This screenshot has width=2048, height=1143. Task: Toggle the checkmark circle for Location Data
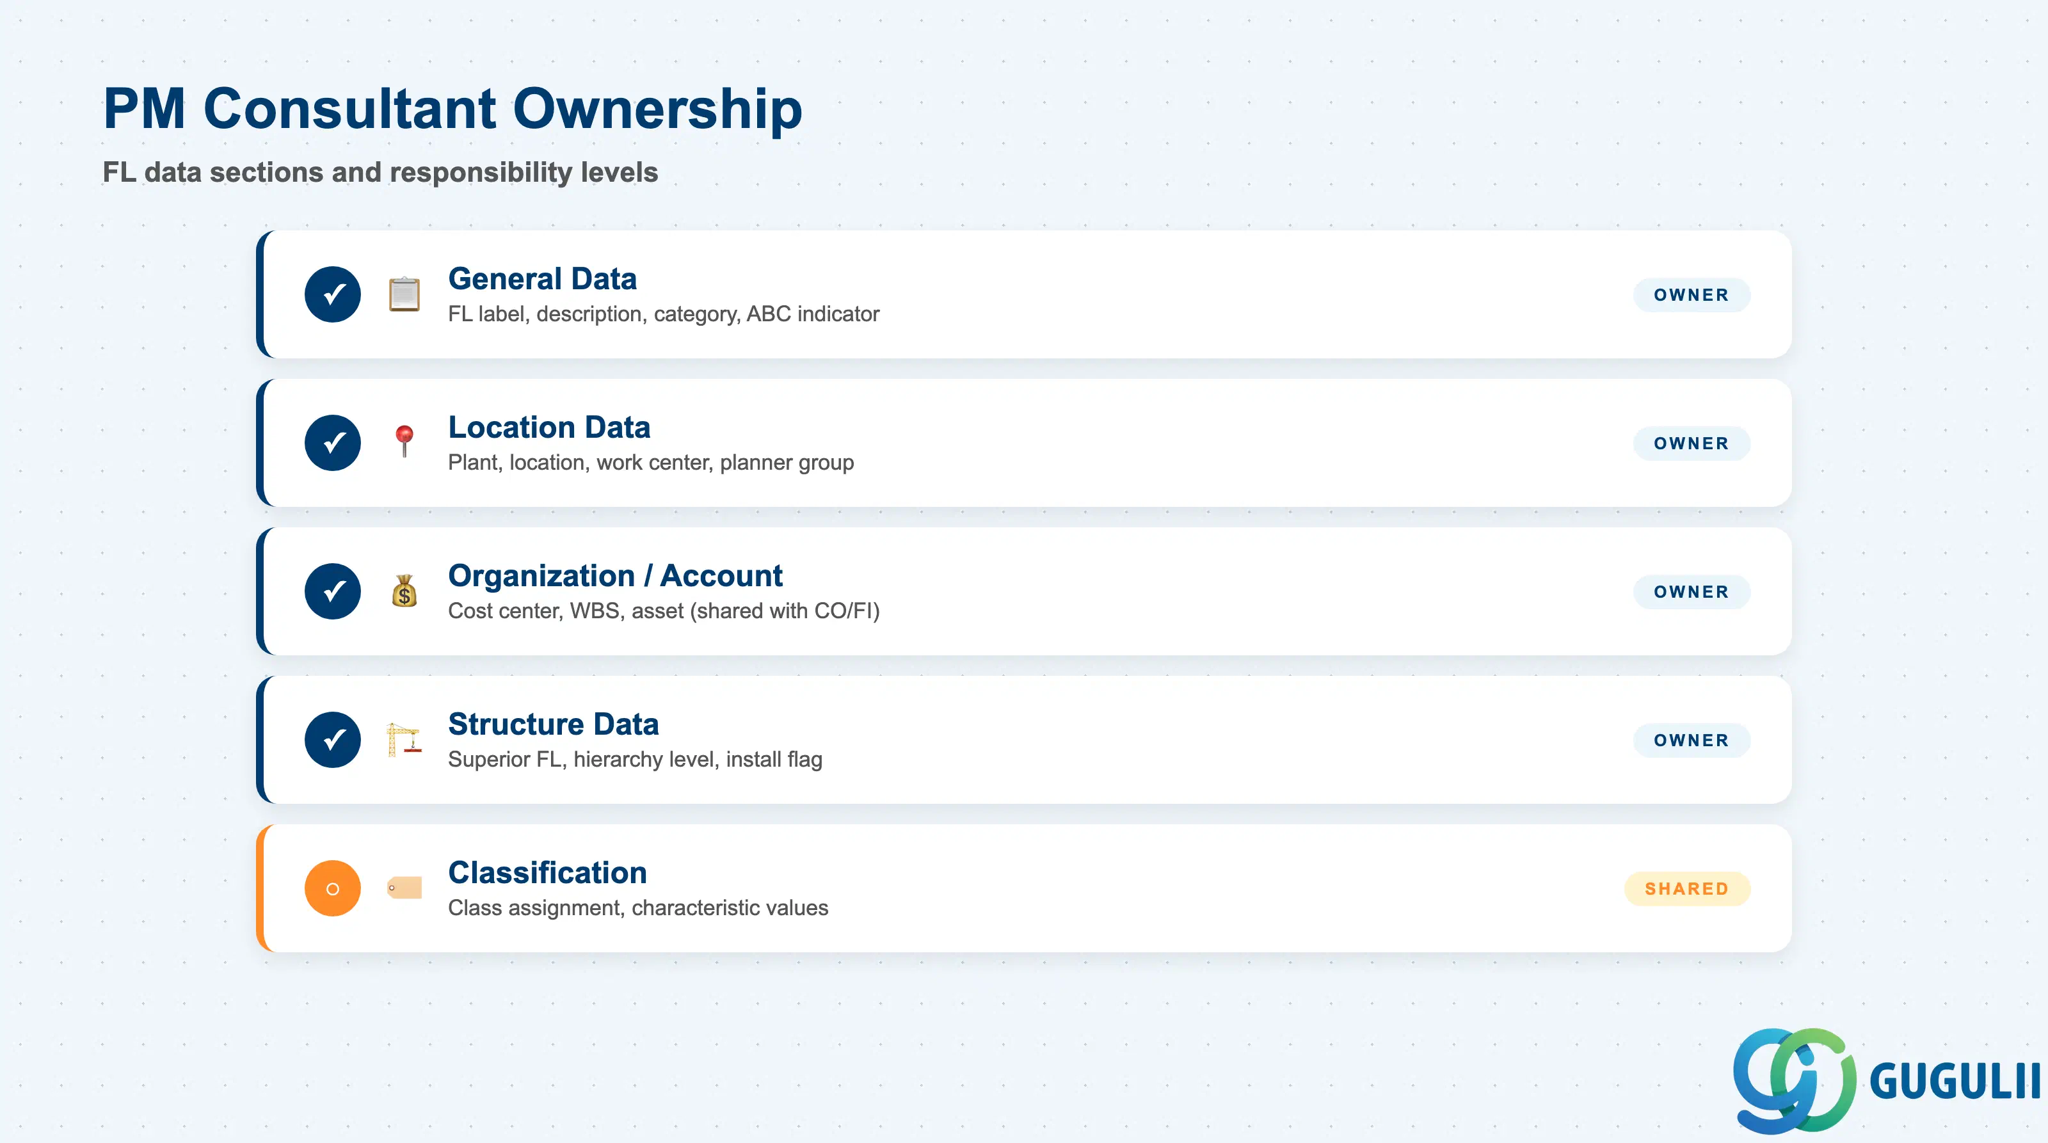point(332,443)
